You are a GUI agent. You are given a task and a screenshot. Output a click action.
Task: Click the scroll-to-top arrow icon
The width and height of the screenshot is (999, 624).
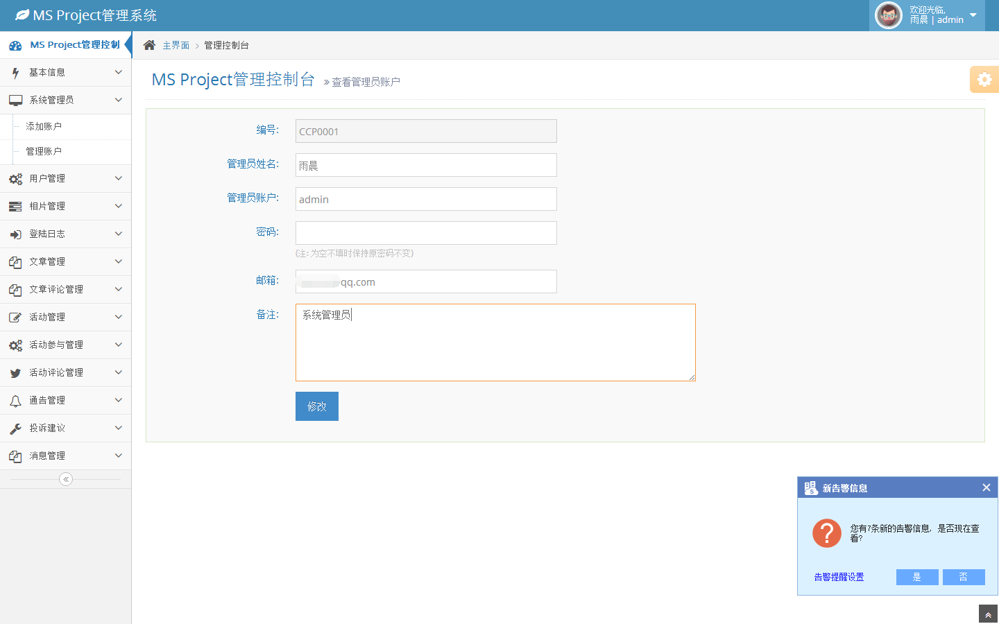tap(988, 615)
